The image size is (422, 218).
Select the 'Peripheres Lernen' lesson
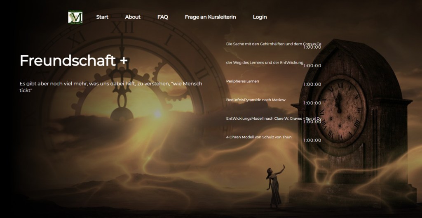pyautogui.click(x=243, y=81)
